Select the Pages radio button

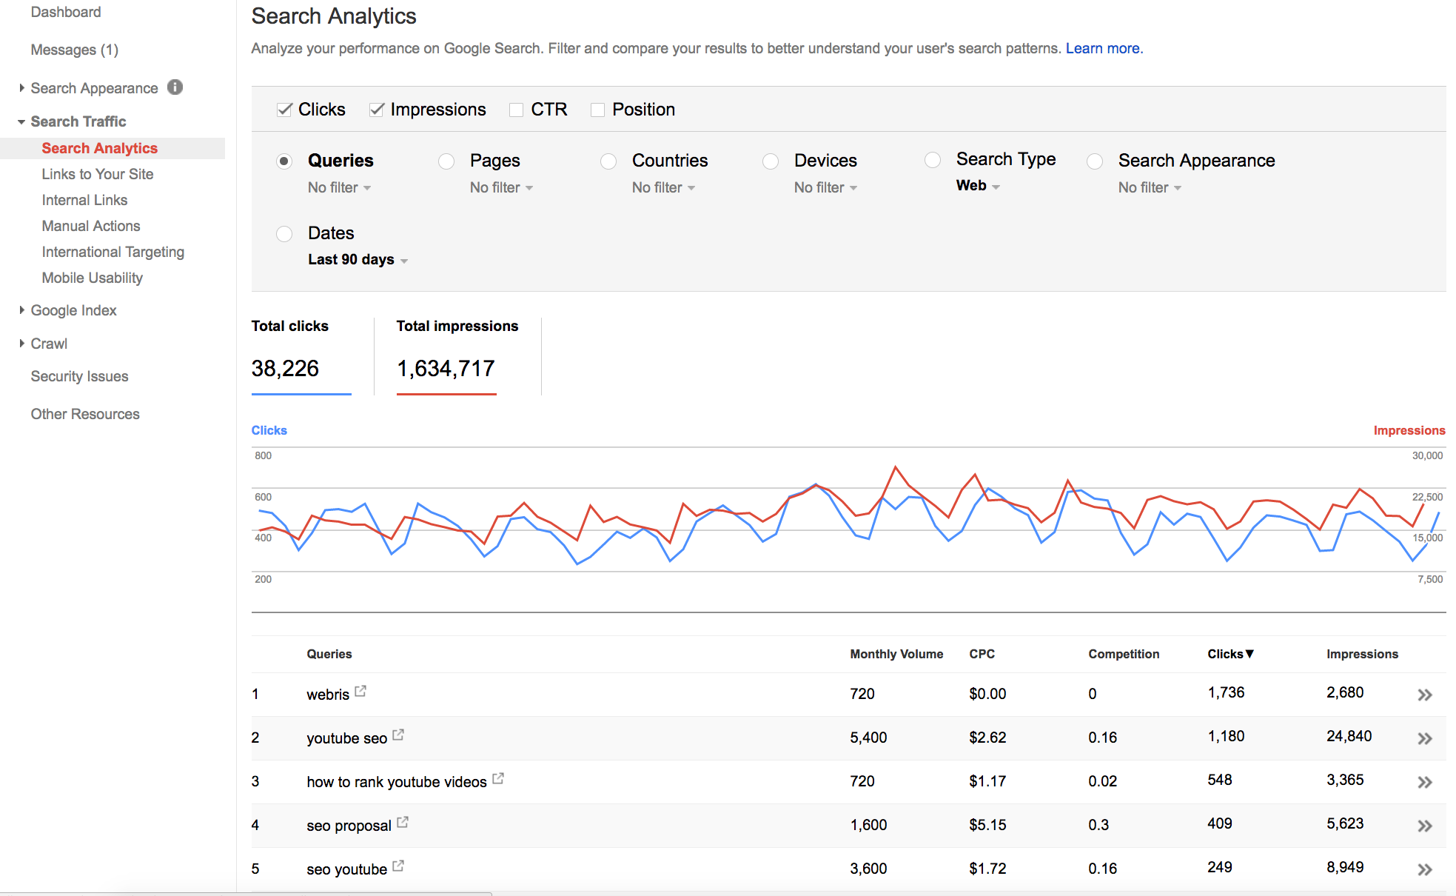[x=446, y=161]
